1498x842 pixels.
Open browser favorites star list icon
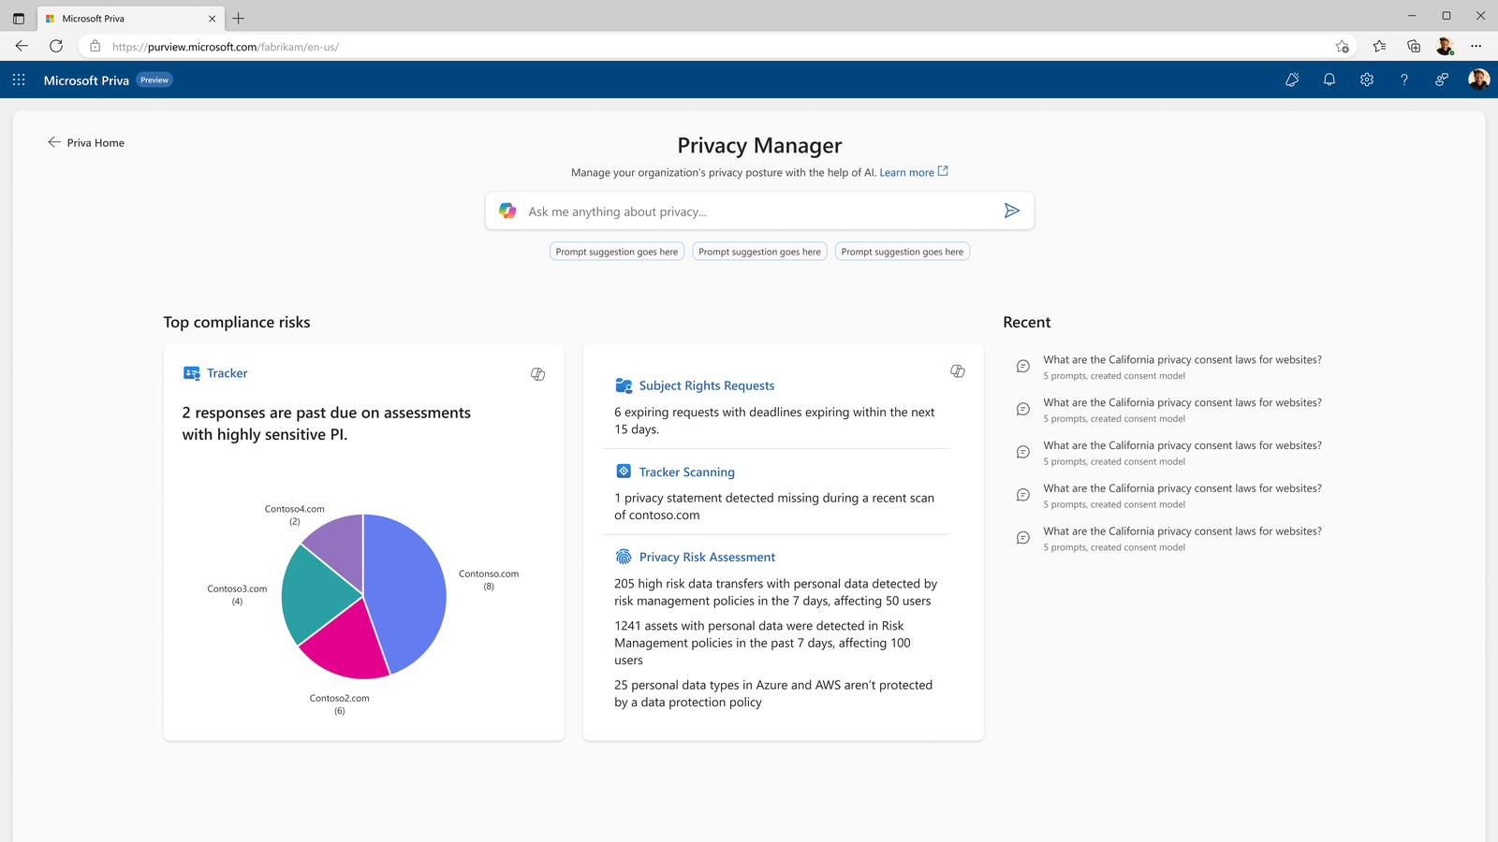point(1379,46)
